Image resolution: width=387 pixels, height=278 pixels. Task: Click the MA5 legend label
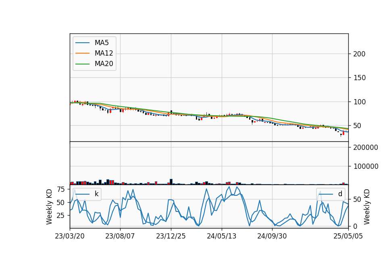[x=102, y=43]
